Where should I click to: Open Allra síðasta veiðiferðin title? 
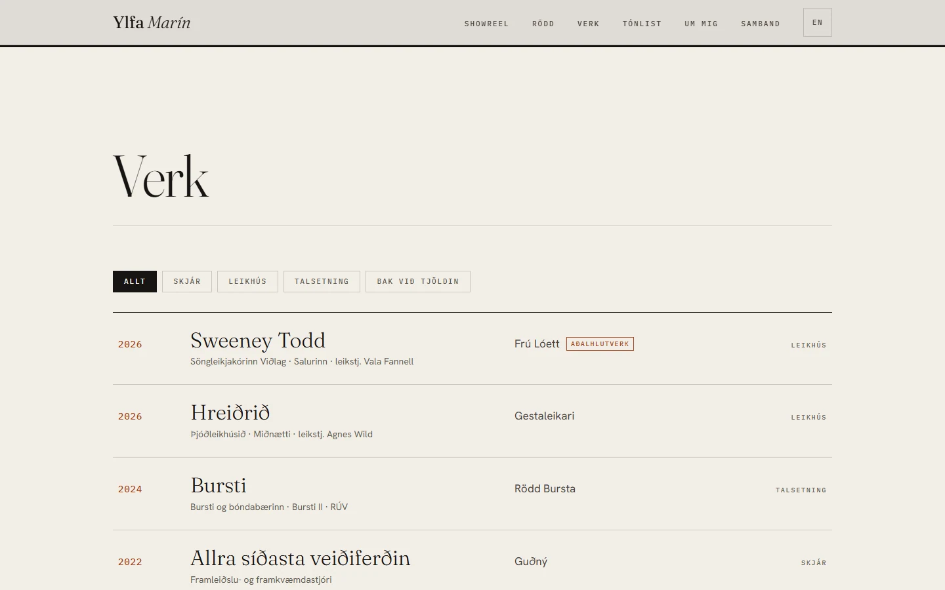coord(301,558)
